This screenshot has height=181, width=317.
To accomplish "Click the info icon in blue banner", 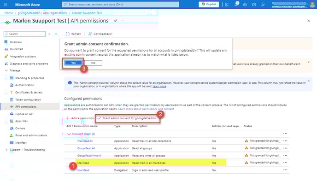I will (70, 82).
